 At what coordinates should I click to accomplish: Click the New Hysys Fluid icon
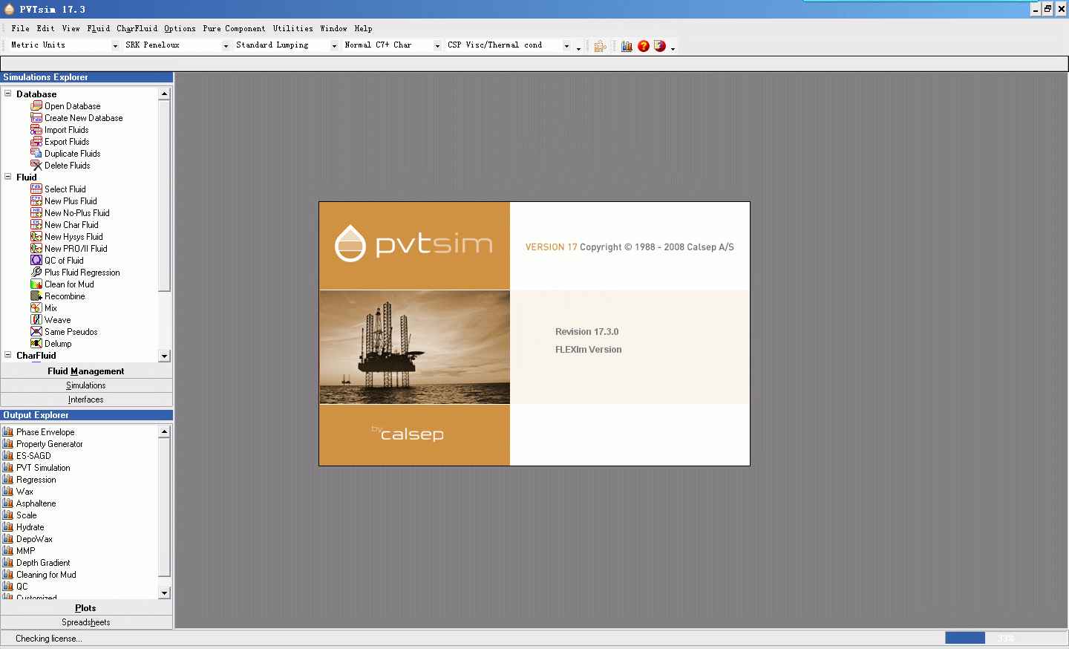(36, 237)
